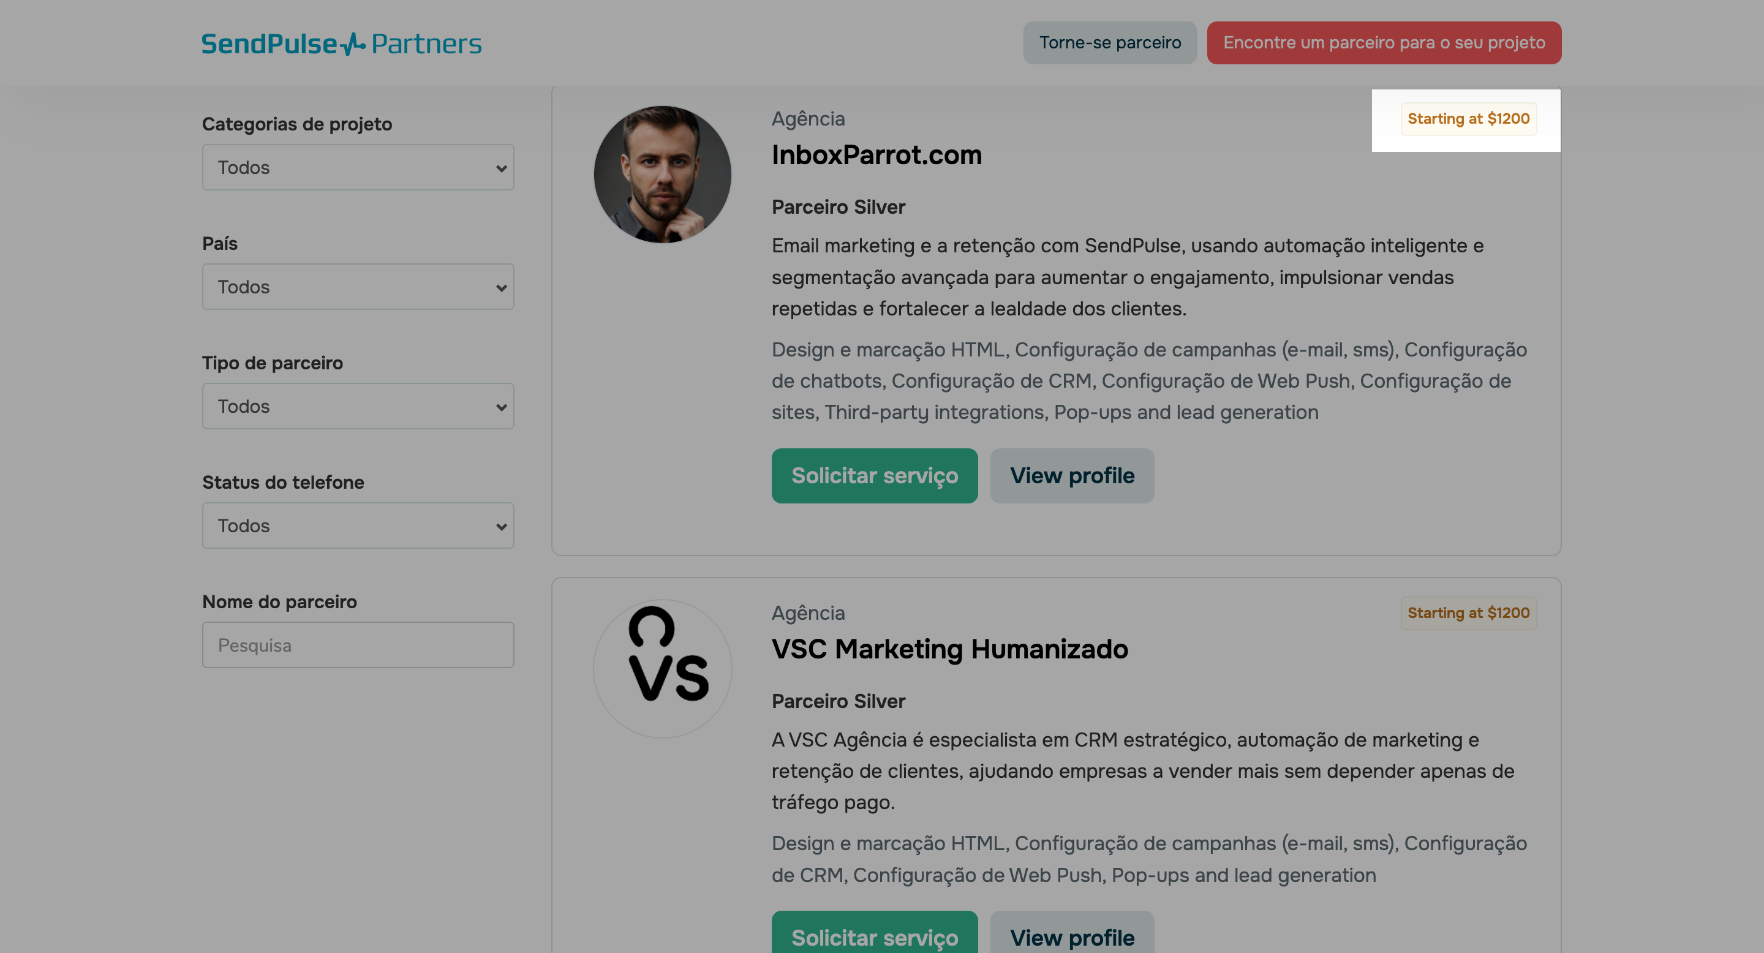This screenshot has height=953, width=1764.
Task: Click VSC's "Starting at $1200" price badge
Action: click(x=1468, y=612)
